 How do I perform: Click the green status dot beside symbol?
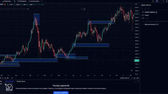pos(8,4)
